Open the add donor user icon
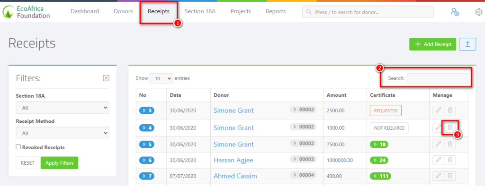485x186 pixels. [454, 12]
